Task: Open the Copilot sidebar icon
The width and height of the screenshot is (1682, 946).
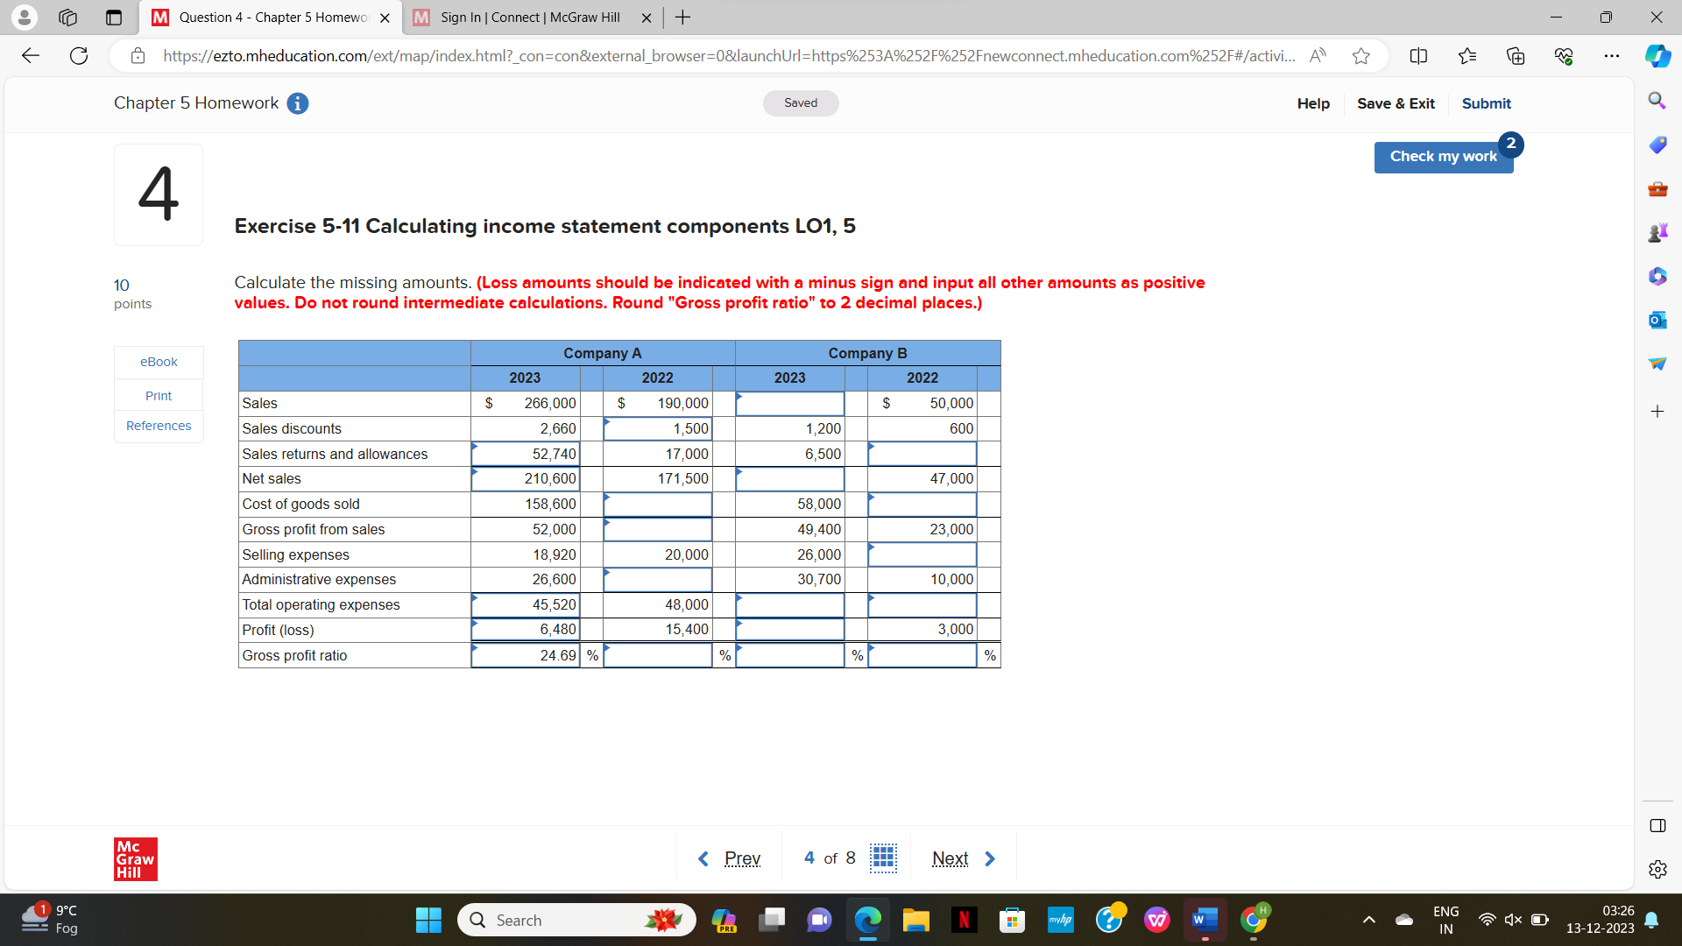Action: pos(1657,56)
